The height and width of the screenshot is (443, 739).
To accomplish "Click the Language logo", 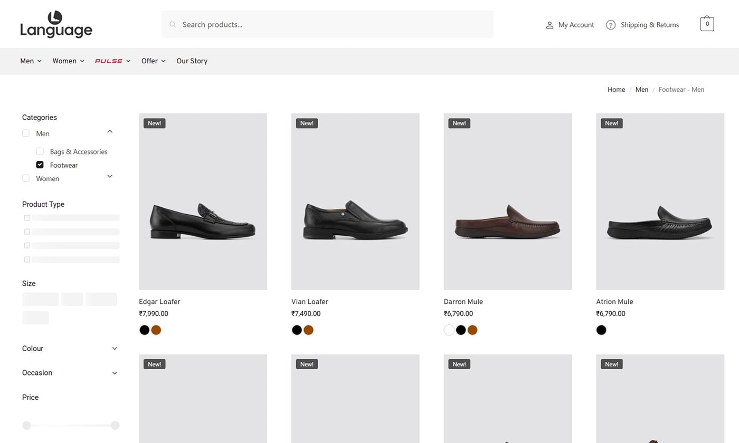I will tap(56, 24).
